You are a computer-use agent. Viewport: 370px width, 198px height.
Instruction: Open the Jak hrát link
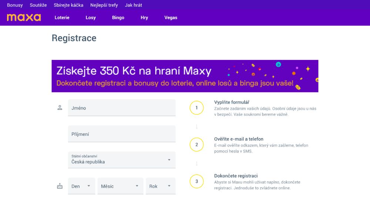click(133, 5)
